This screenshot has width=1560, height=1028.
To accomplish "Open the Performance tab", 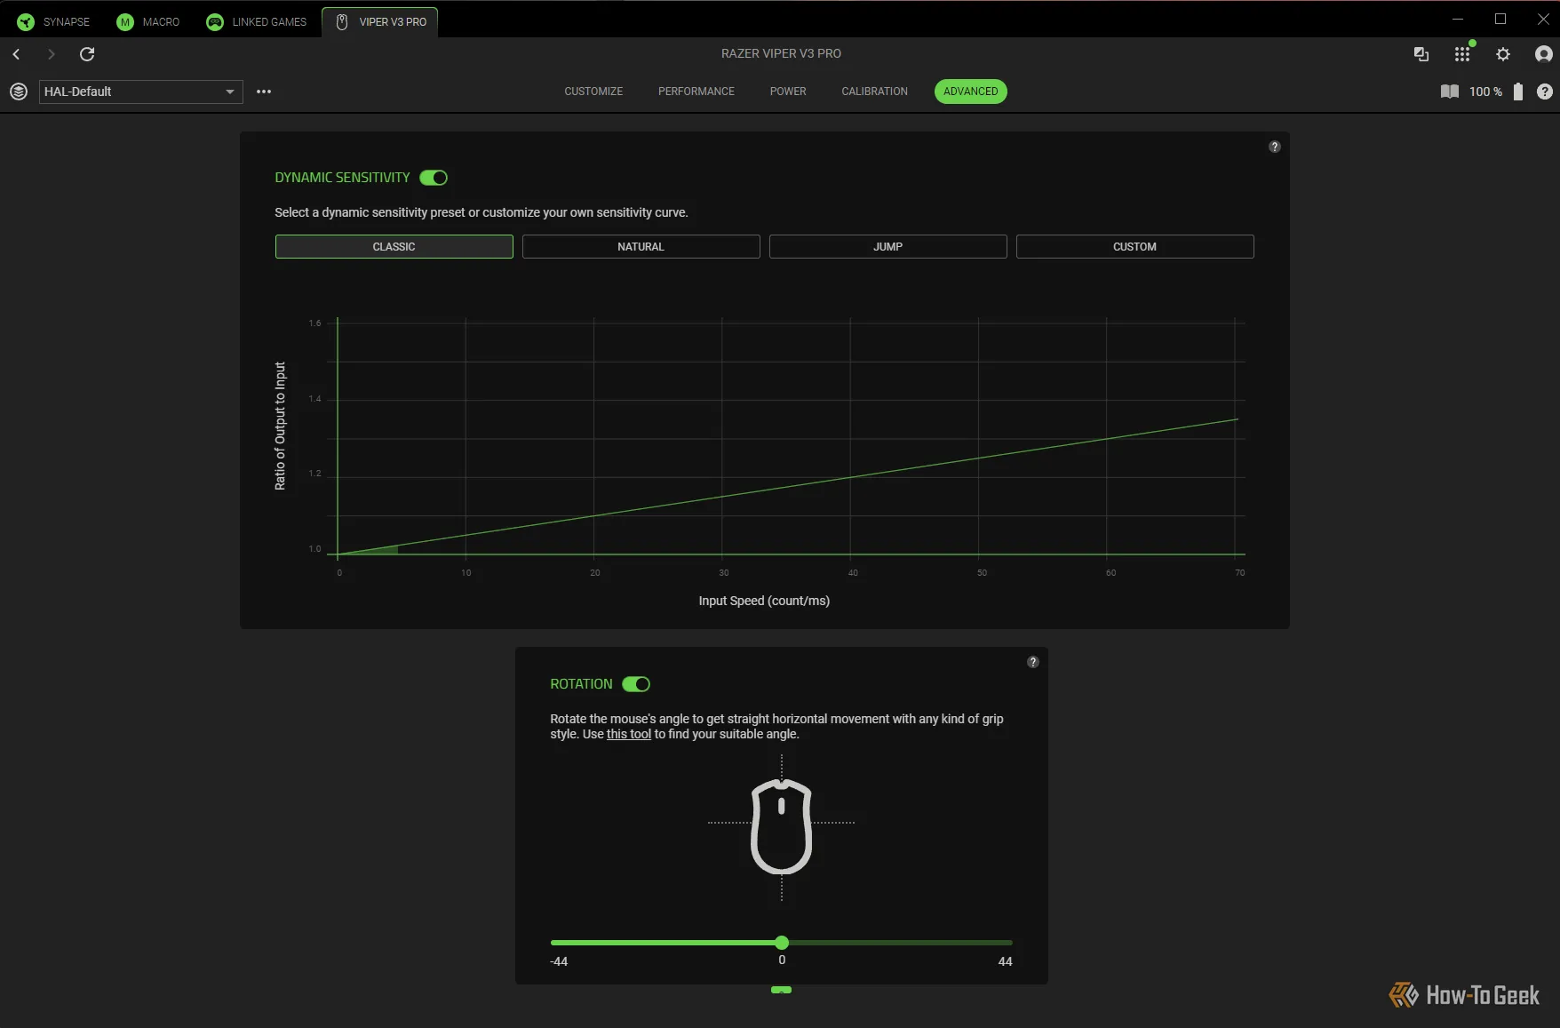I will 696,92.
